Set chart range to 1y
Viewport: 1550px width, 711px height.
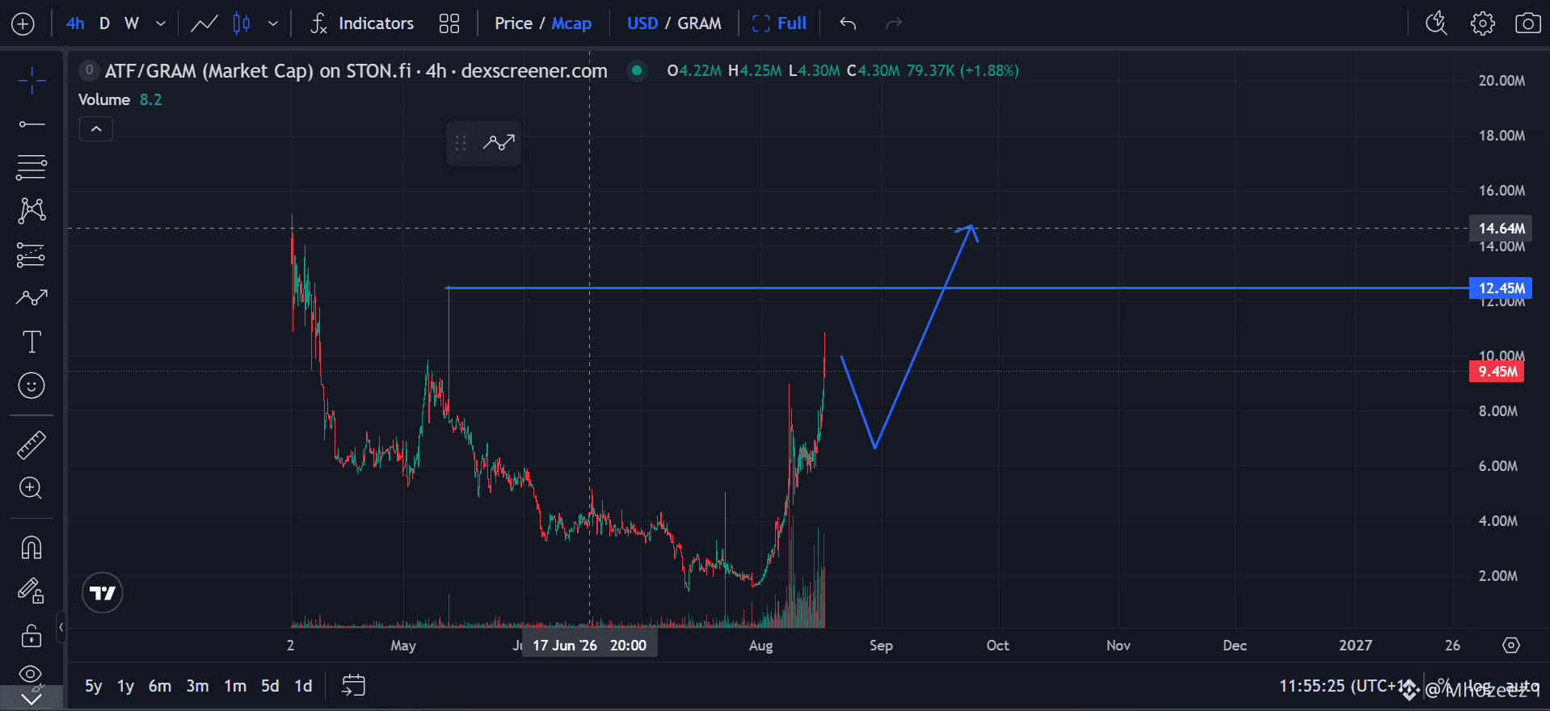(125, 686)
